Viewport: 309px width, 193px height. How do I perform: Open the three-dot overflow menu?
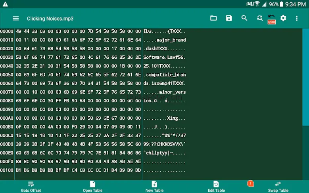click(297, 18)
